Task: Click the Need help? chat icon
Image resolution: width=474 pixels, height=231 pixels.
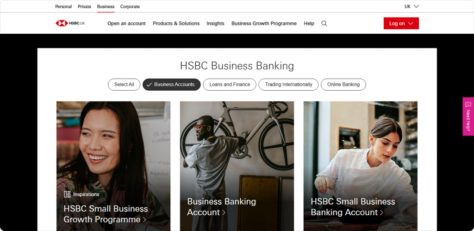Action: click(468, 105)
